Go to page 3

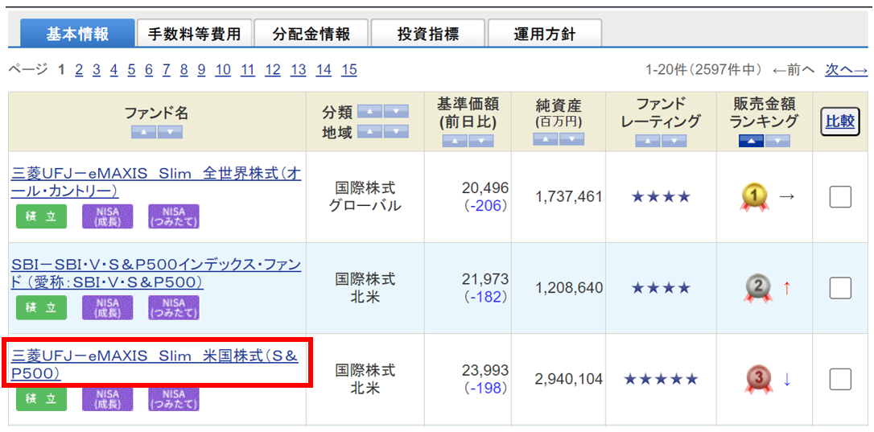pyautogui.click(x=97, y=70)
